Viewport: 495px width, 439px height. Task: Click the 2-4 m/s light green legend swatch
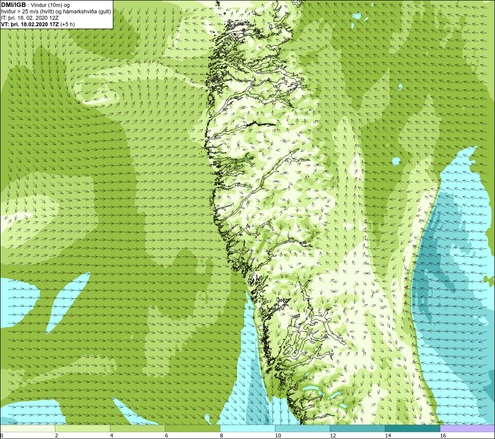82,428
